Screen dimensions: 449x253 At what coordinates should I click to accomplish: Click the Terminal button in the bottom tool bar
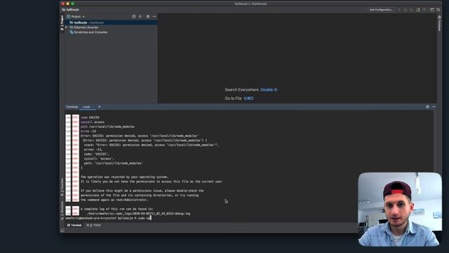click(74, 226)
